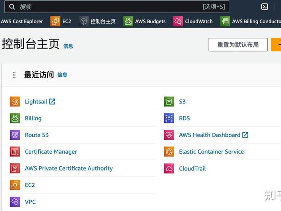Click the Certificate Manager service icon
The width and height of the screenshot is (281, 211).
tap(15, 152)
